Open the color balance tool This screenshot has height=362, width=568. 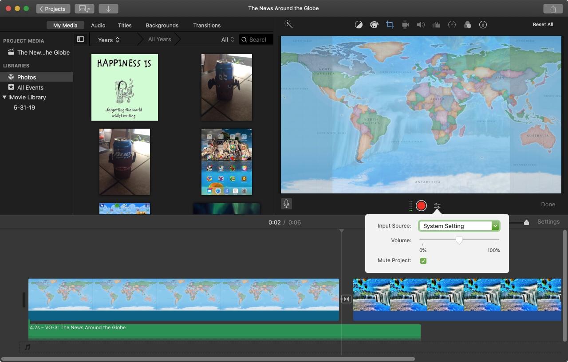[x=359, y=25]
